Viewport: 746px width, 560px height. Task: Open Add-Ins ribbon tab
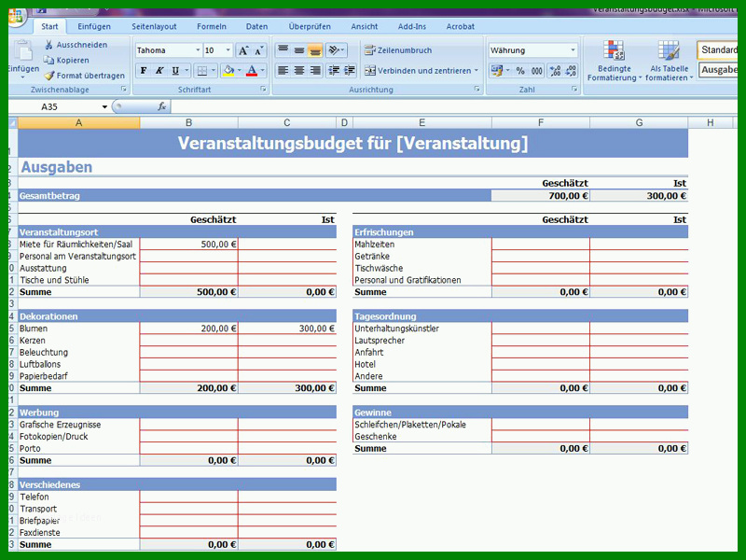pyautogui.click(x=412, y=27)
